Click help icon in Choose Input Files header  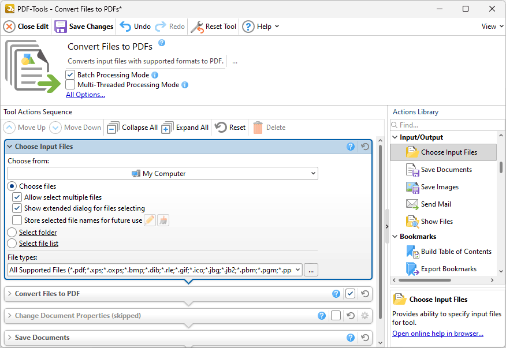pos(351,147)
